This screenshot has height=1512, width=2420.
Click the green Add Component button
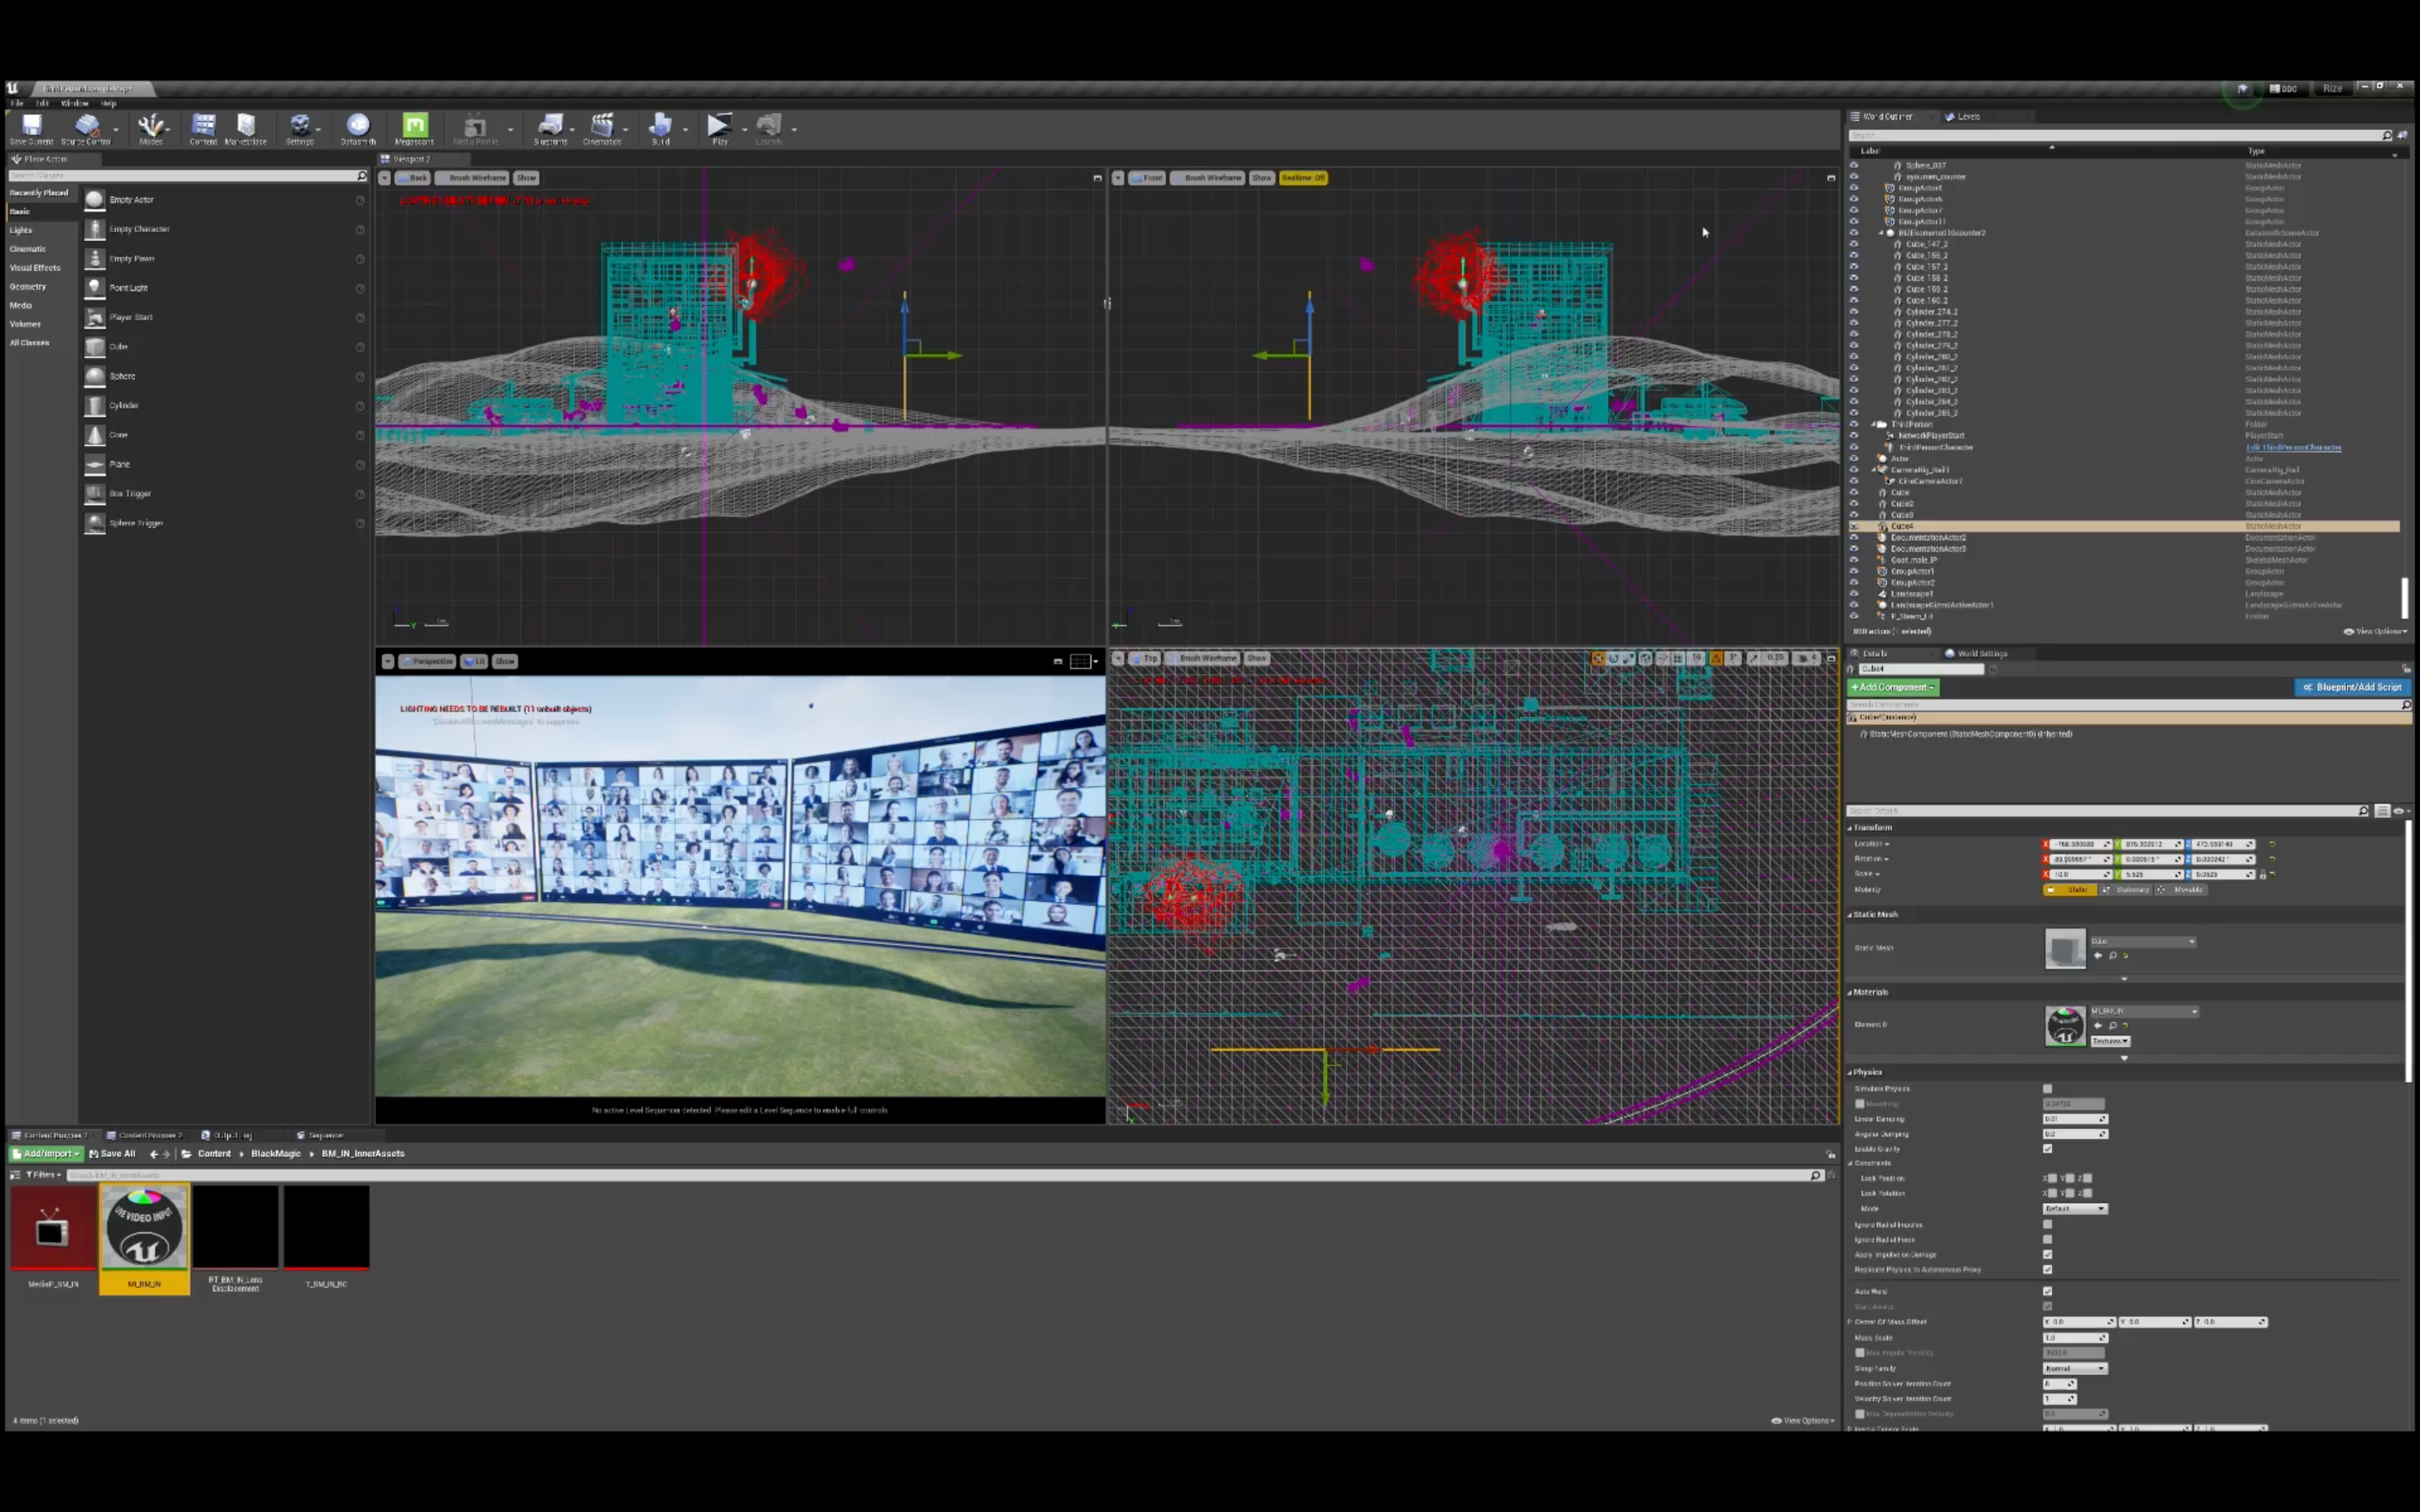tap(1892, 688)
